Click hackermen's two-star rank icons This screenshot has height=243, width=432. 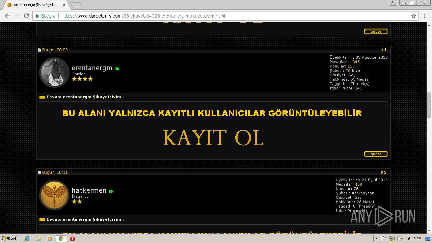point(77,201)
